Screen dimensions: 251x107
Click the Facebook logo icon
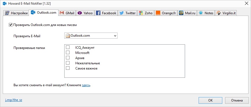point(98,13)
